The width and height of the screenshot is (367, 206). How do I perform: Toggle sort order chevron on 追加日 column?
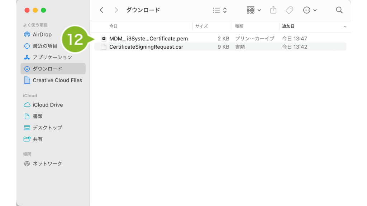pyautogui.click(x=345, y=26)
